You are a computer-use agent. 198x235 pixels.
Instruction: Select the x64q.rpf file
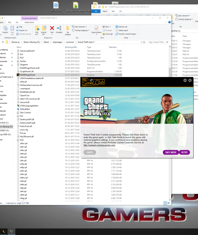(x=24, y=164)
